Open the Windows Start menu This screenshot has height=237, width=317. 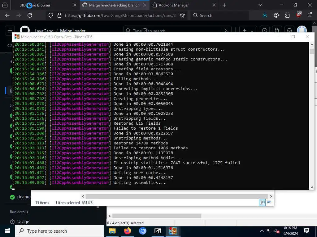(x=7, y=231)
